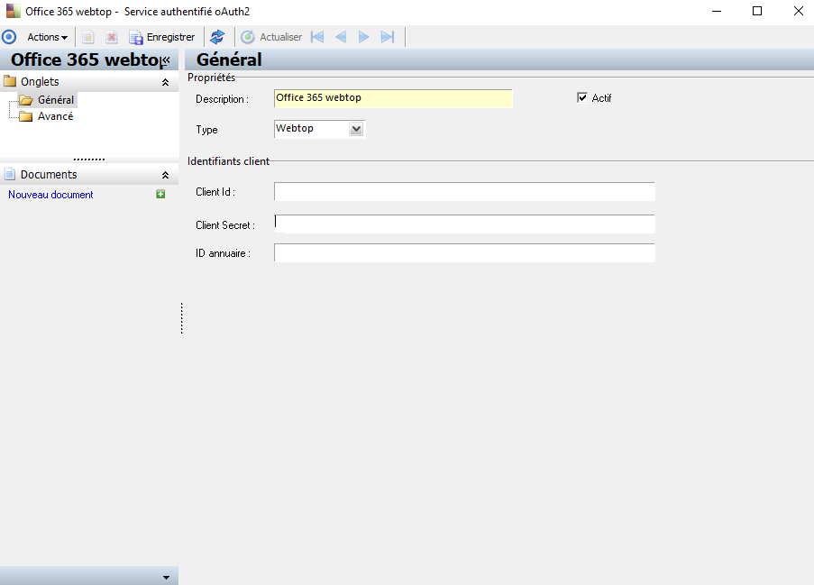Click the Général page heading

pos(229,59)
